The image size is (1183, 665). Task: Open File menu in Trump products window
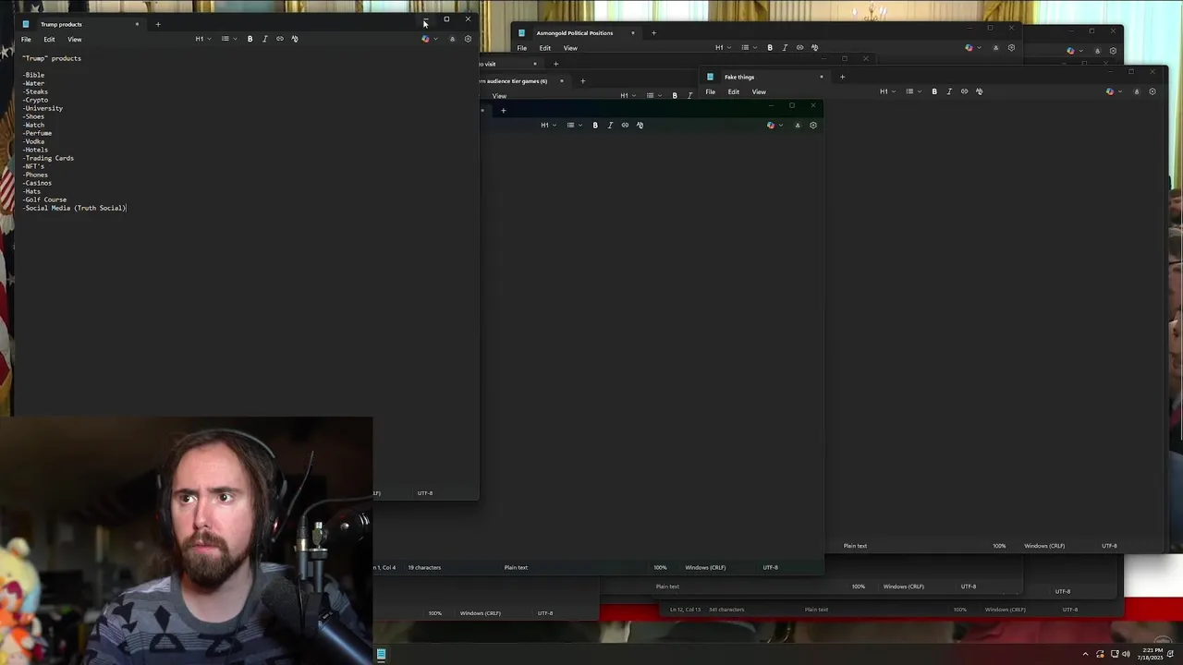coord(26,39)
